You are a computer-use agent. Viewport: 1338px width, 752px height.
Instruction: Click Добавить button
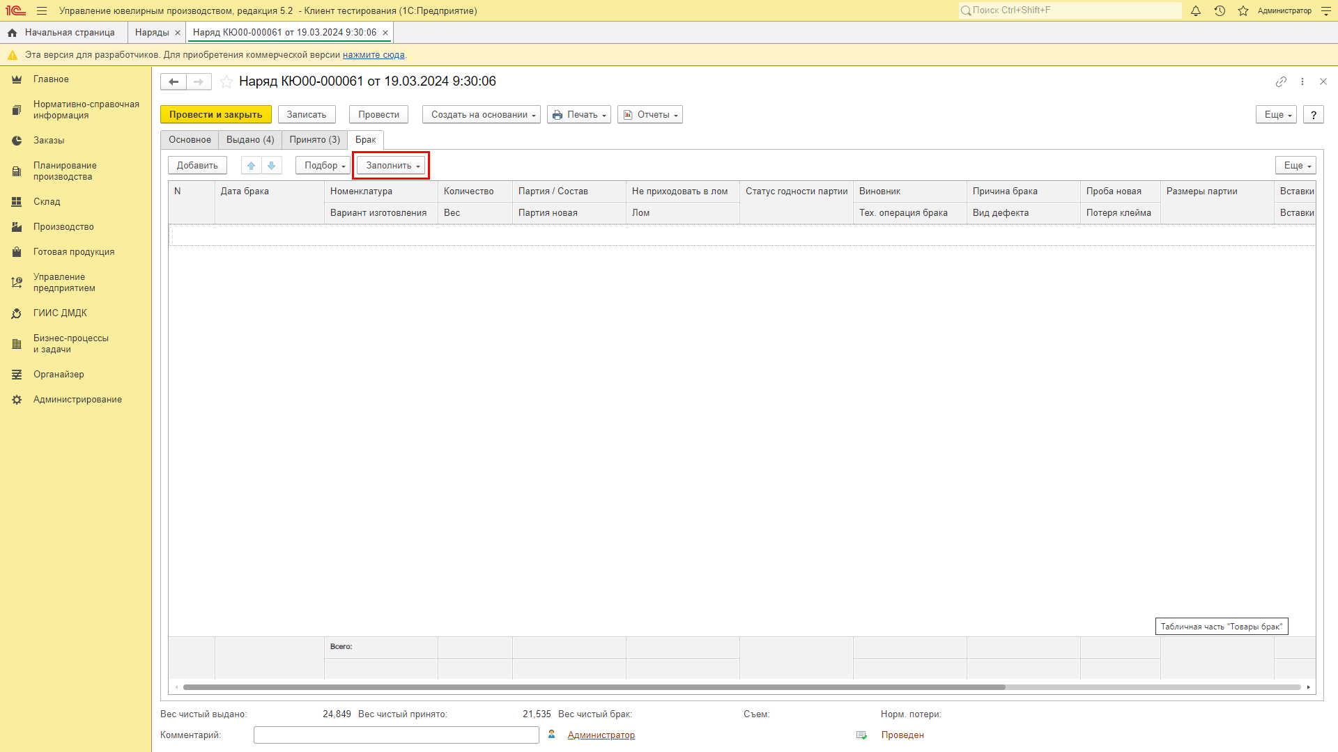tap(197, 166)
